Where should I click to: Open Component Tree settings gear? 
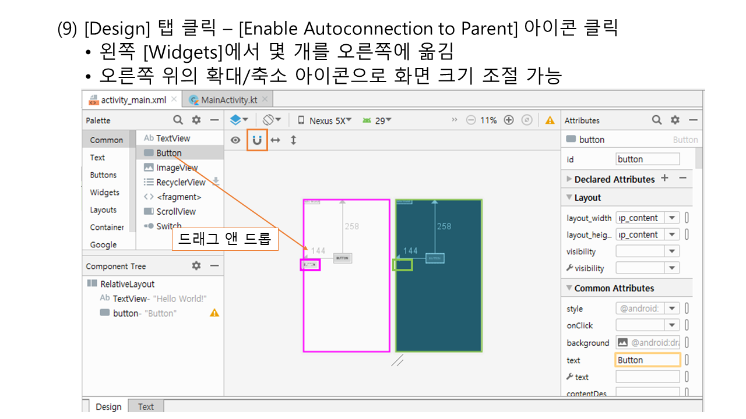pyautogui.click(x=196, y=265)
